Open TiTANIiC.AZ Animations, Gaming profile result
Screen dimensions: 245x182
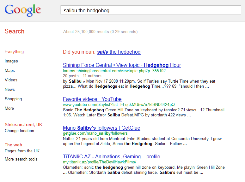click(x=112, y=156)
